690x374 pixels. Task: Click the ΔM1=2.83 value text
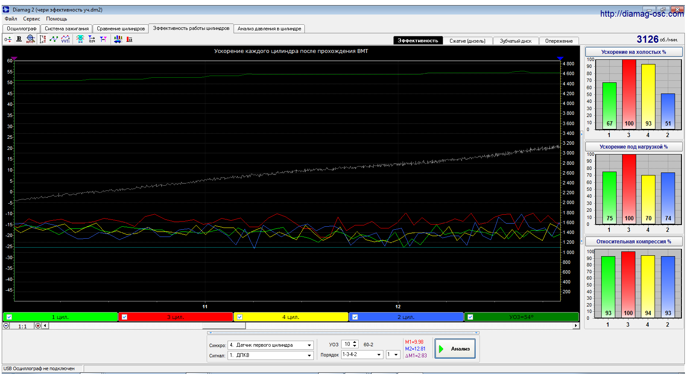pyautogui.click(x=416, y=356)
